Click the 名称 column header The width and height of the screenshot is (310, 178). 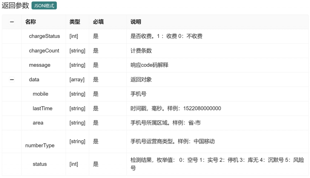[x=31, y=22]
